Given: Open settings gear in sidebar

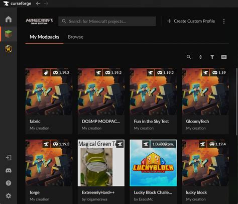Looking at the screenshot, I should click(9, 195).
